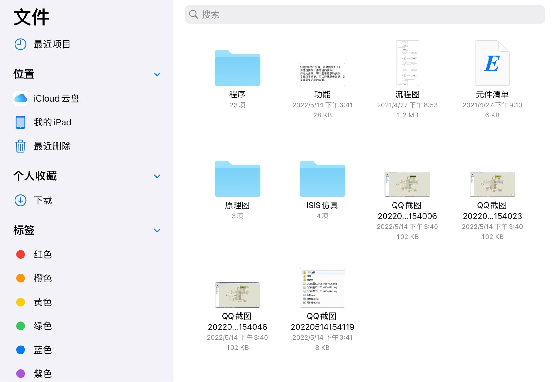Collapse the 位置 section chevron
The height and width of the screenshot is (382, 556).
pos(157,74)
